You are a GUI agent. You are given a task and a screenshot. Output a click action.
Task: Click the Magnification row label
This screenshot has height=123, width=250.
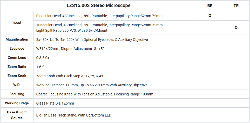coord(17,39)
